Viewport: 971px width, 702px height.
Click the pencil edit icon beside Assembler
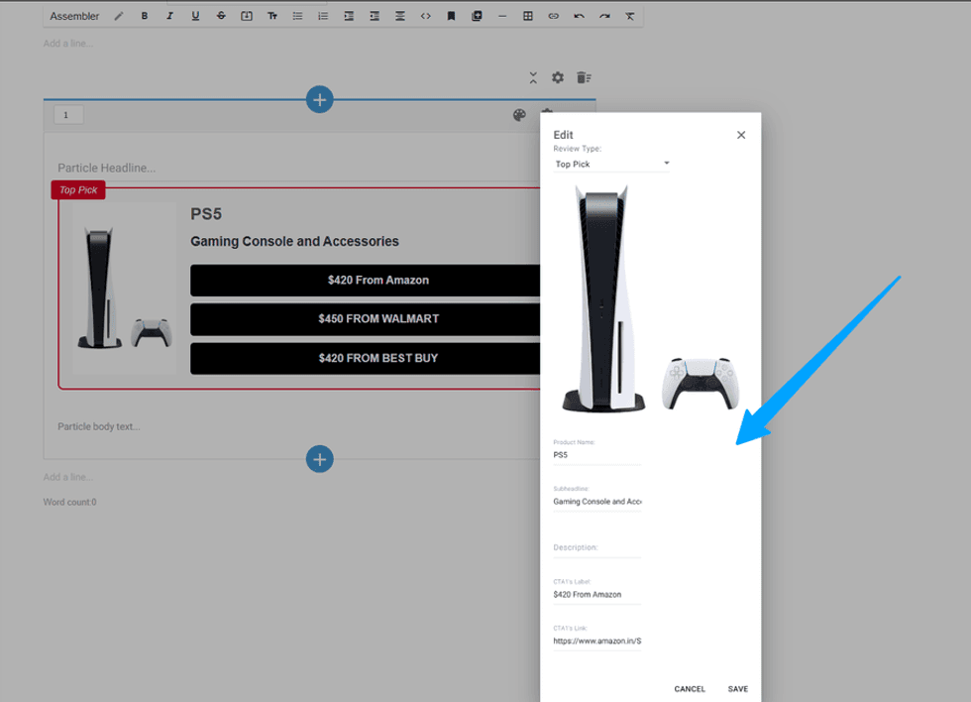coord(119,16)
